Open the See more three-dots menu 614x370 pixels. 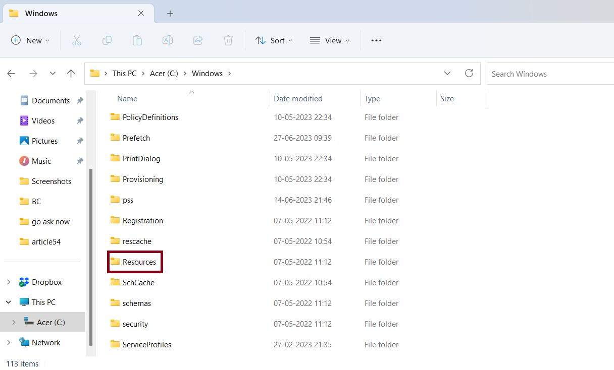[376, 40]
